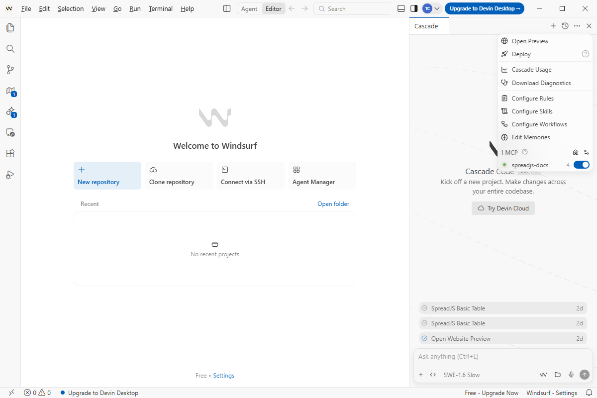Open the Edit menu

(44, 9)
